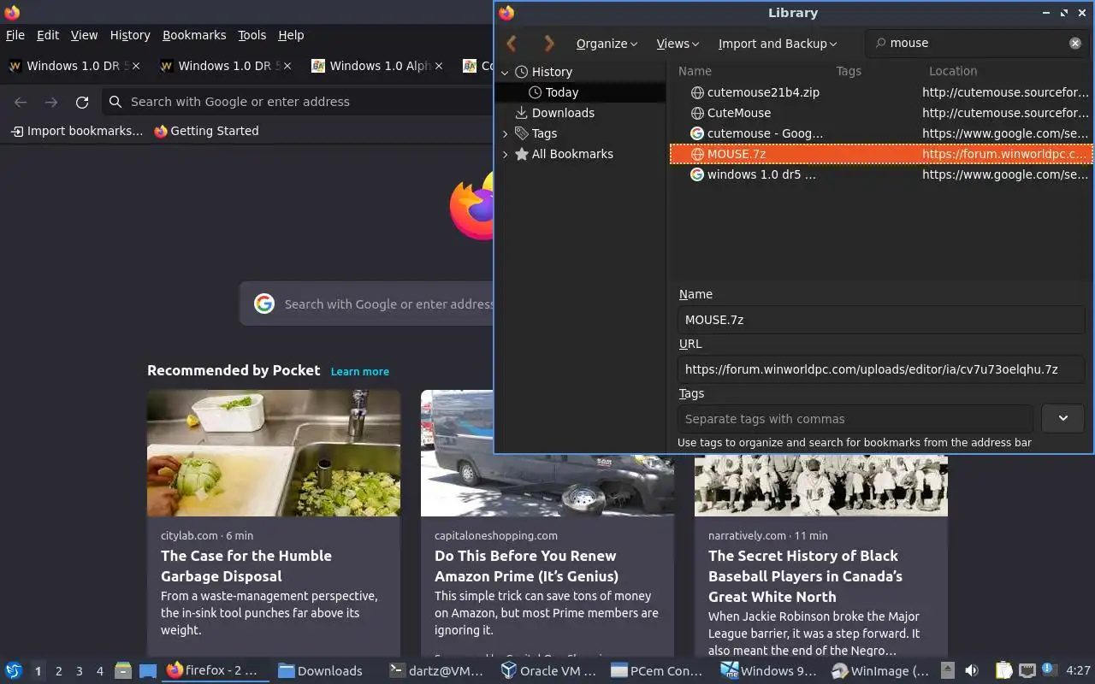This screenshot has height=684, width=1095.
Task: Click the Name input field with MOUSE.7z
Action: click(x=880, y=320)
